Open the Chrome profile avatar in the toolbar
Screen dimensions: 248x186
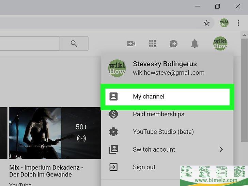224,23
